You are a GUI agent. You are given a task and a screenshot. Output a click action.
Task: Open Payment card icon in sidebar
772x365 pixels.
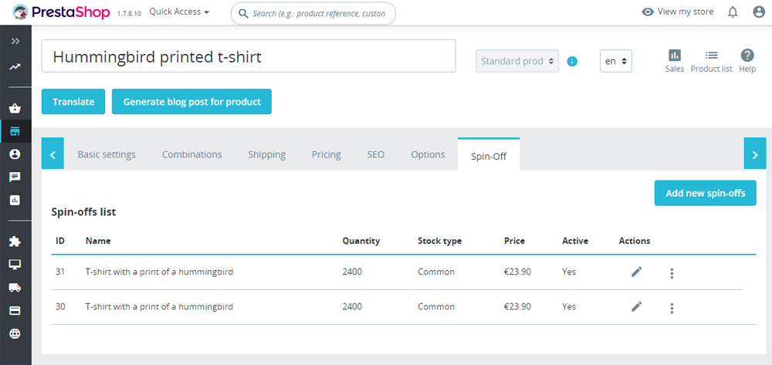coord(15,310)
